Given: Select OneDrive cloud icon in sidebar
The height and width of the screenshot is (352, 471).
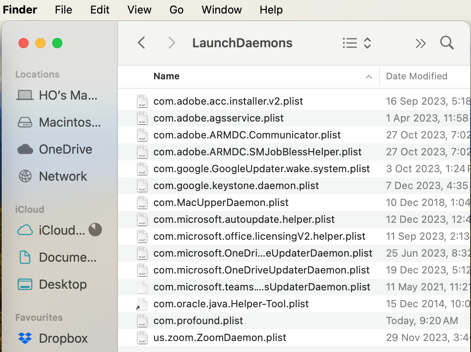Looking at the screenshot, I should [x=25, y=149].
